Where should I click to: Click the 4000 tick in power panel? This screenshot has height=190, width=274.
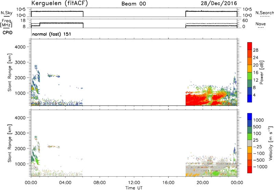(20, 47)
